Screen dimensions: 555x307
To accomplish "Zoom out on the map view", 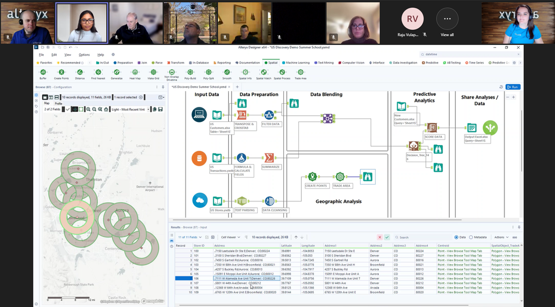I will pyautogui.click(x=94, y=109).
